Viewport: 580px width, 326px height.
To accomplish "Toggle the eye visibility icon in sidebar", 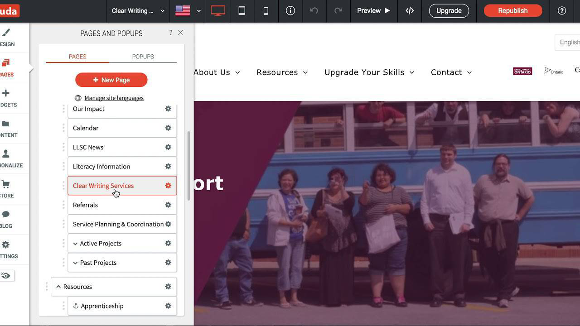I will [x=6, y=276].
